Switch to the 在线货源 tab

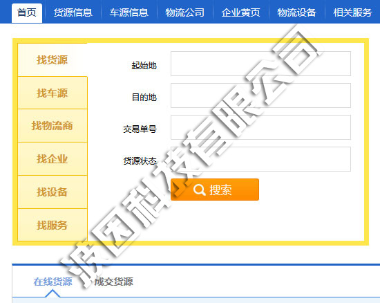(x=53, y=282)
